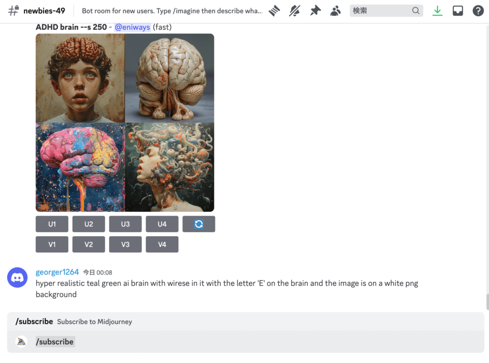Show member list icon

click(x=336, y=11)
